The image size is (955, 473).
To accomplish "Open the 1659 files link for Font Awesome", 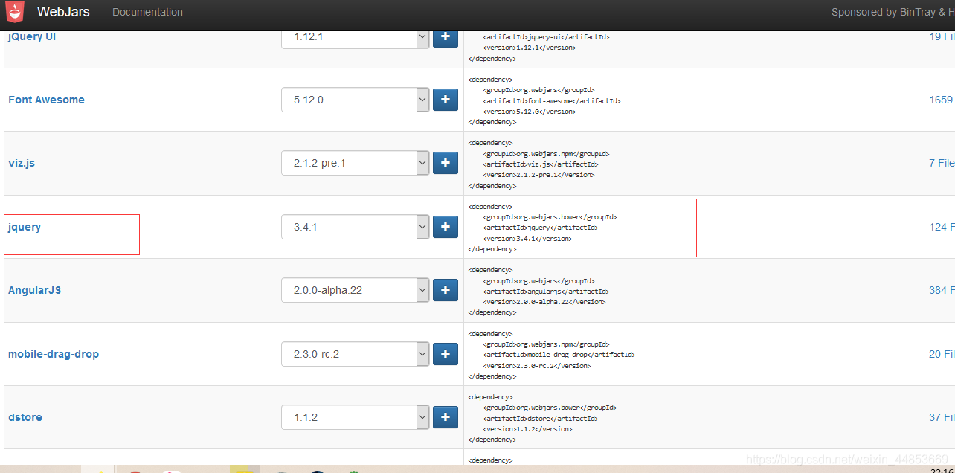I will [942, 100].
